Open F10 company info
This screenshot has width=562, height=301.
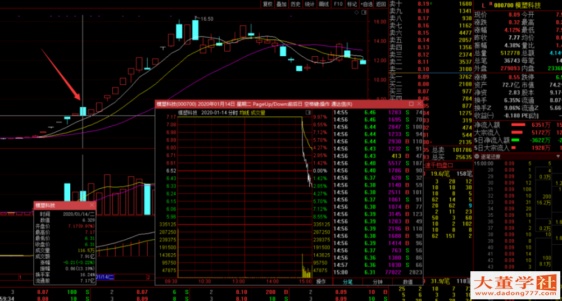[338, 4]
